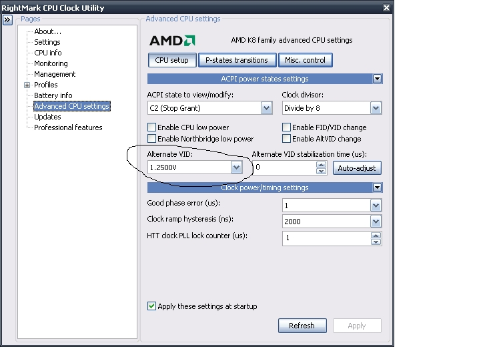
Task: Decrease Alternate VID stabilization time value
Action: (321, 171)
